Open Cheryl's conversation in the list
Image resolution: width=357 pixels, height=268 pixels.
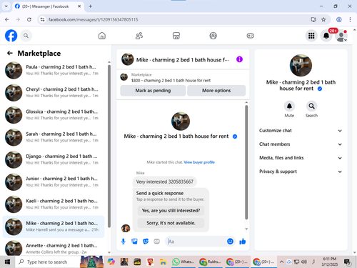(54, 92)
